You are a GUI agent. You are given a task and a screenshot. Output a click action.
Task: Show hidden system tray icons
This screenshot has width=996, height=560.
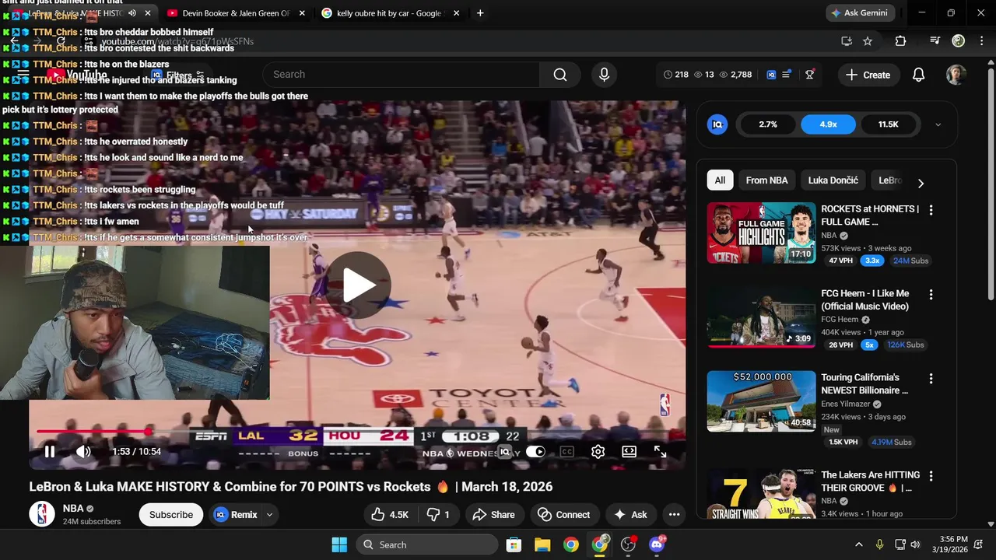[x=859, y=544]
